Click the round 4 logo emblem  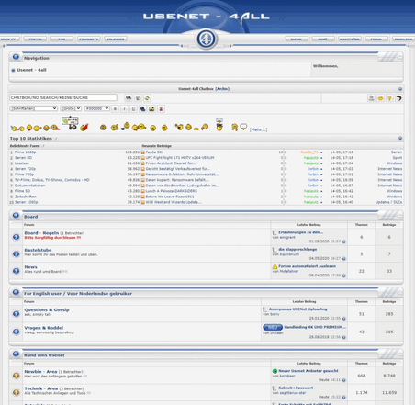(x=207, y=39)
